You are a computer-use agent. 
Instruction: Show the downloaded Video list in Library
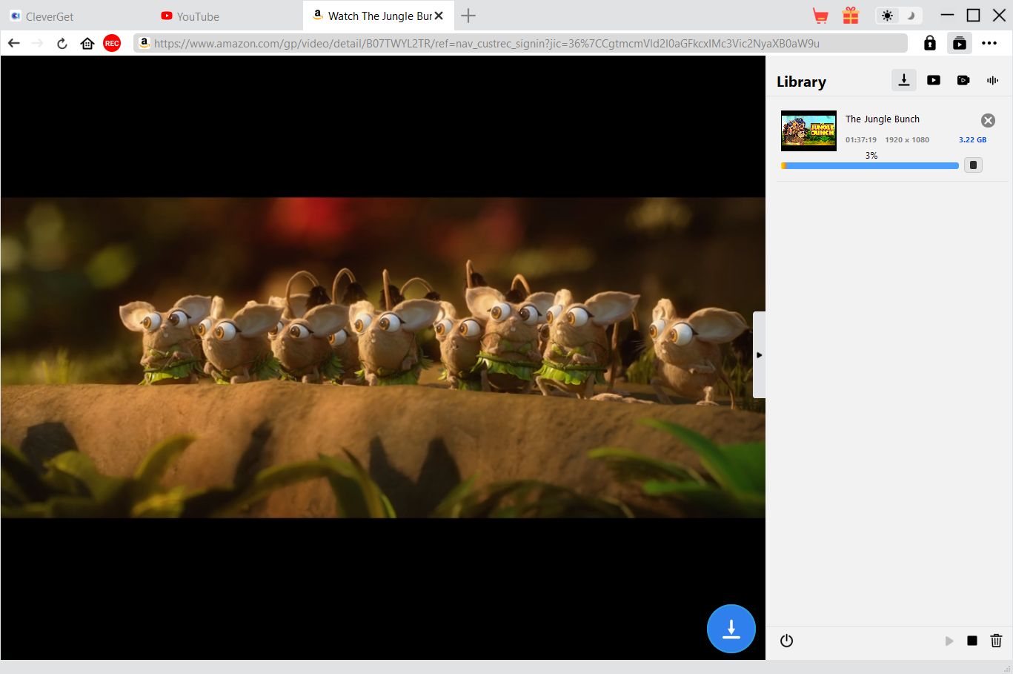click(934, 80)
